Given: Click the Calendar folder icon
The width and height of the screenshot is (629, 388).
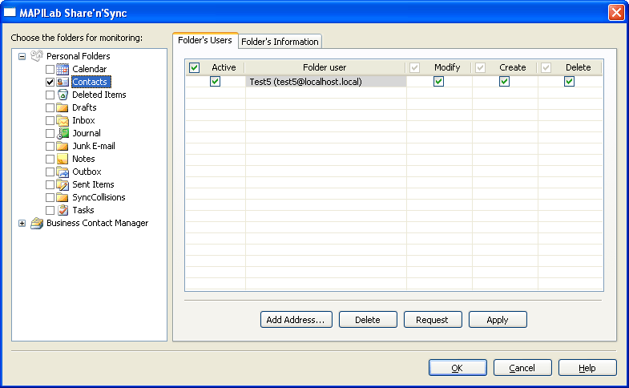Looking at the screenshot, I should (62, 70).
